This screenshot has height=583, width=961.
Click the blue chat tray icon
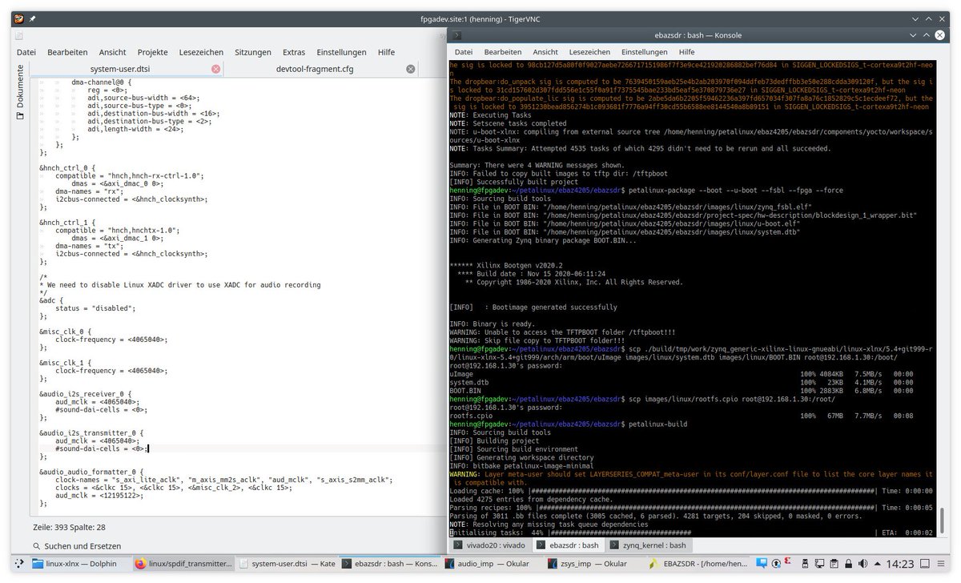tap(763, 564)
